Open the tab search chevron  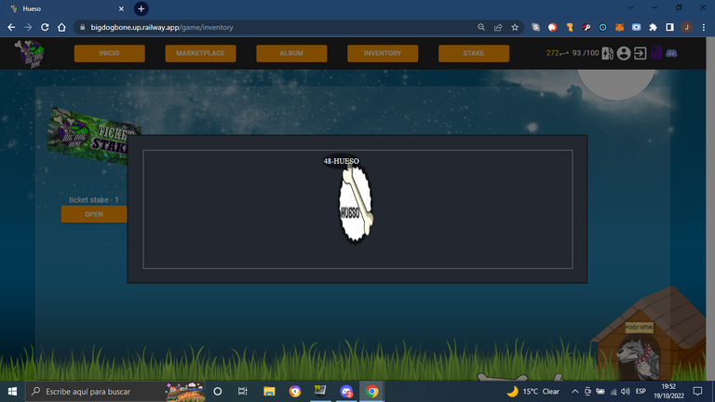point(630,7)
